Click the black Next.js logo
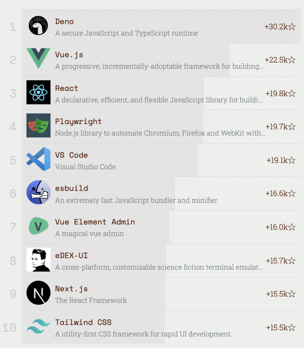The width and height of the screenshot is (304, 348). (x=38, y=293)
